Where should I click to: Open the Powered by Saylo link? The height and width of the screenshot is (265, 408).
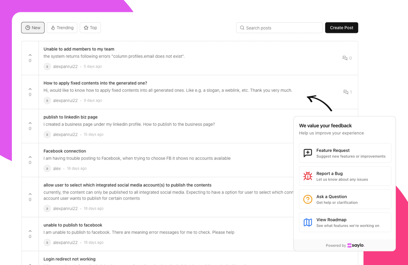point(345,245)
